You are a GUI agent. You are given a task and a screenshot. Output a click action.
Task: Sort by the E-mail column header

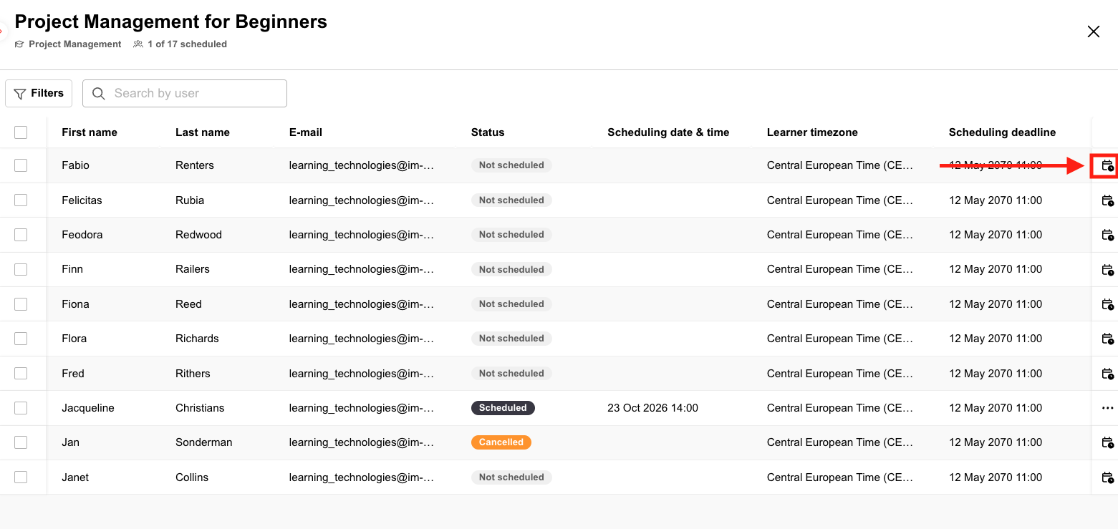point(306,132)
